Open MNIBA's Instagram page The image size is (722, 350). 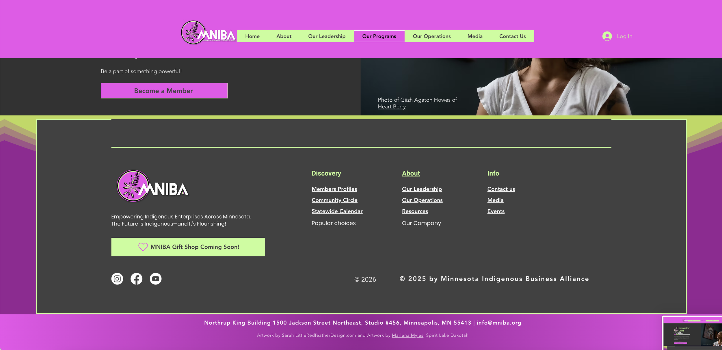[117, 279]
